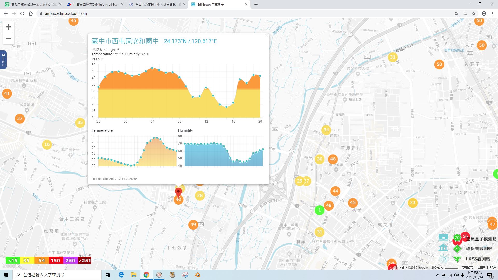Select the orange 48 marker beside yellow 30
Image resolution: width=498 pixels, height=280 pixels.
click(x=333, y=159)
